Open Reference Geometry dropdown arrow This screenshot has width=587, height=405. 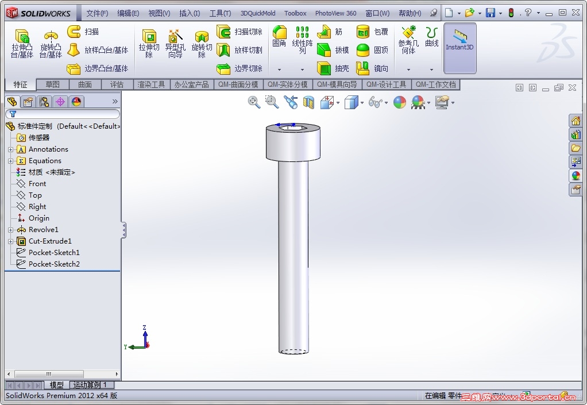408,70
